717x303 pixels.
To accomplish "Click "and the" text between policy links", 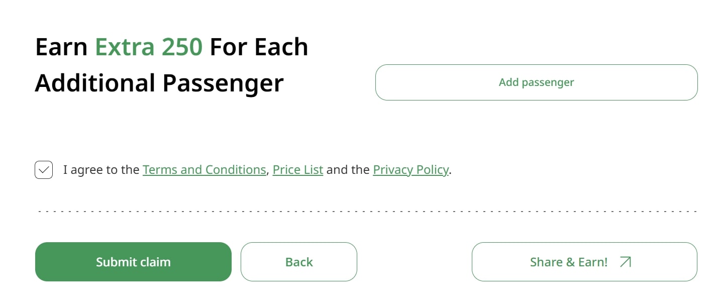I will (348, 170).
